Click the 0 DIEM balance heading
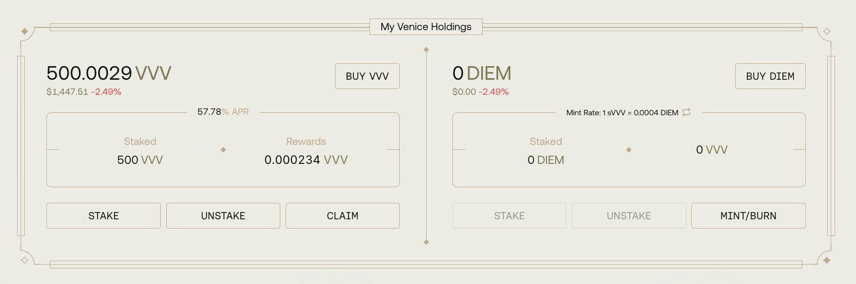 coord(482,73)
